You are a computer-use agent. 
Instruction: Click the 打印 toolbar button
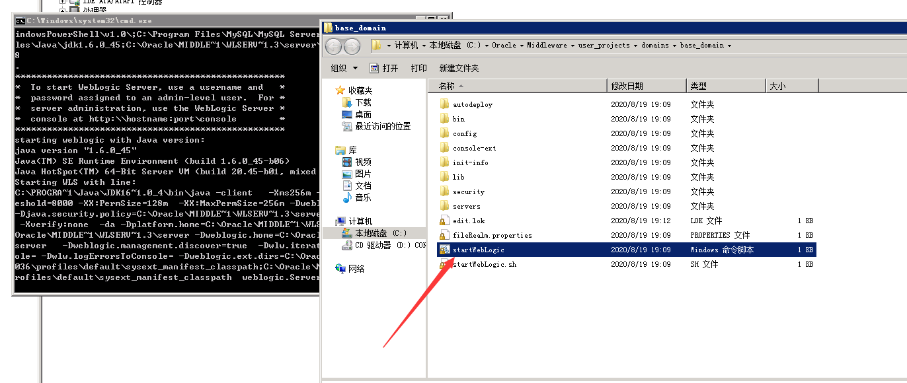click(418, 68)
